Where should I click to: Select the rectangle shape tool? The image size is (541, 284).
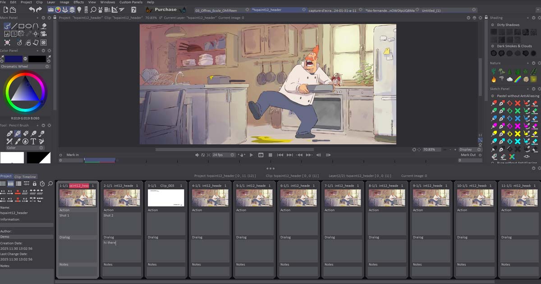[x=21, y=26]
